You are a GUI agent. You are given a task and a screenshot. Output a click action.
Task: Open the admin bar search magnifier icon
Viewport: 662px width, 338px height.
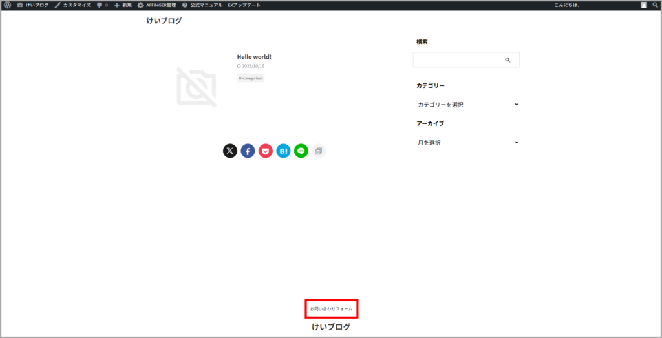pos(655,5)
